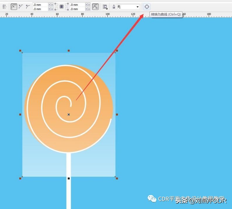
Task: Select the Round Corner option
Action: coord(14,7)
